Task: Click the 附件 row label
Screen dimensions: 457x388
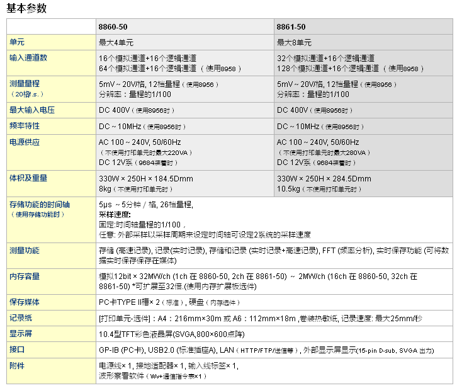Action: pyautogui.click(x=17, y=365)
